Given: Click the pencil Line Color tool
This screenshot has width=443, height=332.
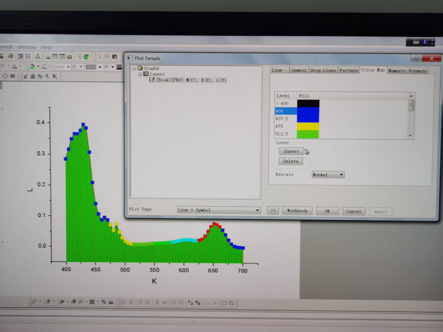Looking at the screenshot, I should click(44, 66).
